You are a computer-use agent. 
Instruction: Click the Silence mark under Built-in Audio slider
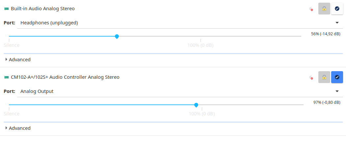coord(12,45)
